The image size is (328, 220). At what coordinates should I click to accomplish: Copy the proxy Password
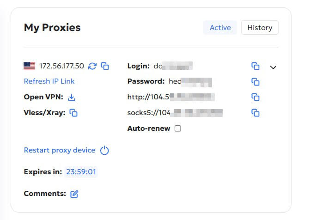click(255, 82)
